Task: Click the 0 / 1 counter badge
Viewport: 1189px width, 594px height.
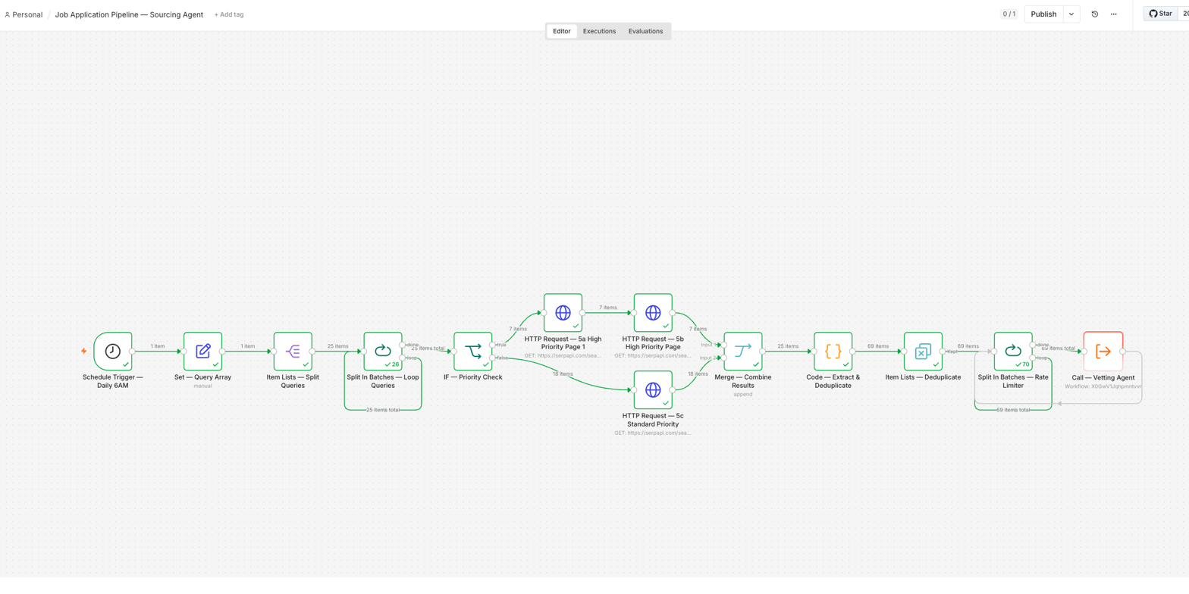Action: pos(1009,14)
